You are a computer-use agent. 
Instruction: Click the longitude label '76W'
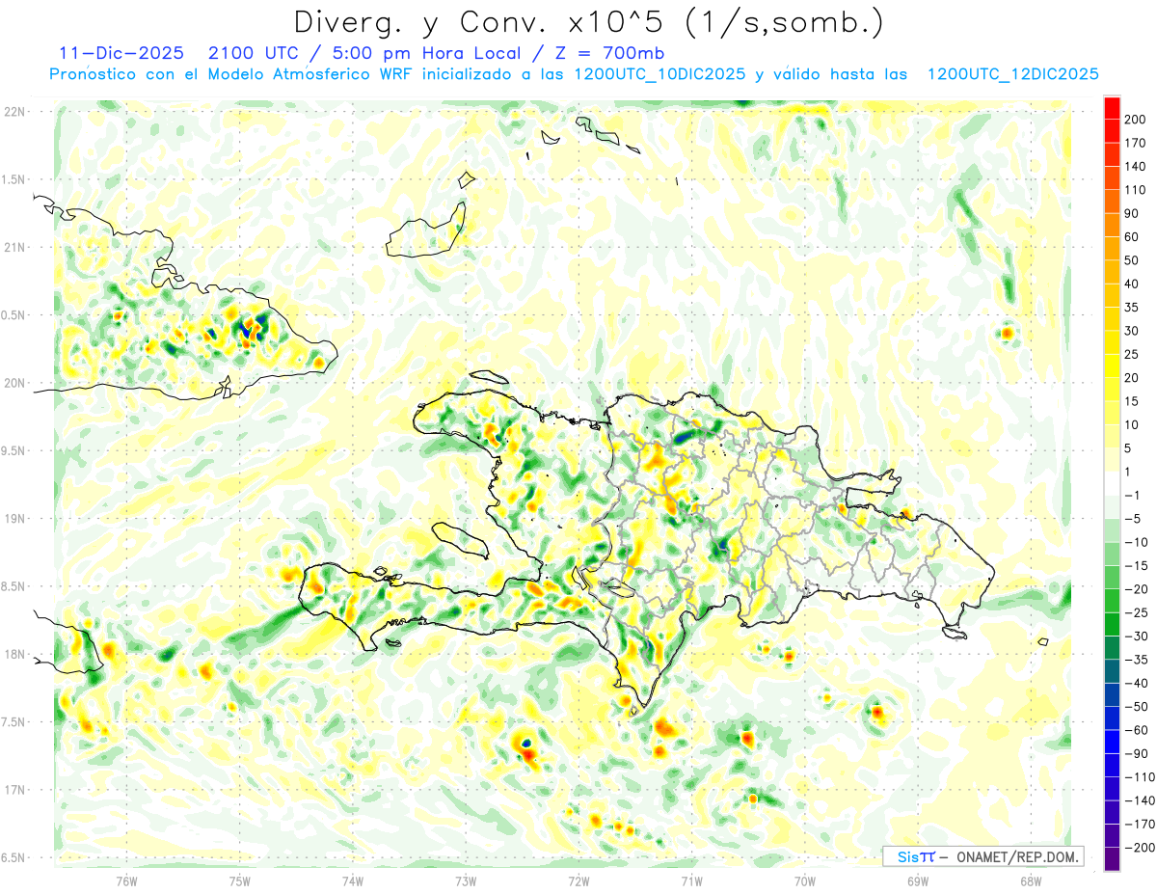coord(127,880)
